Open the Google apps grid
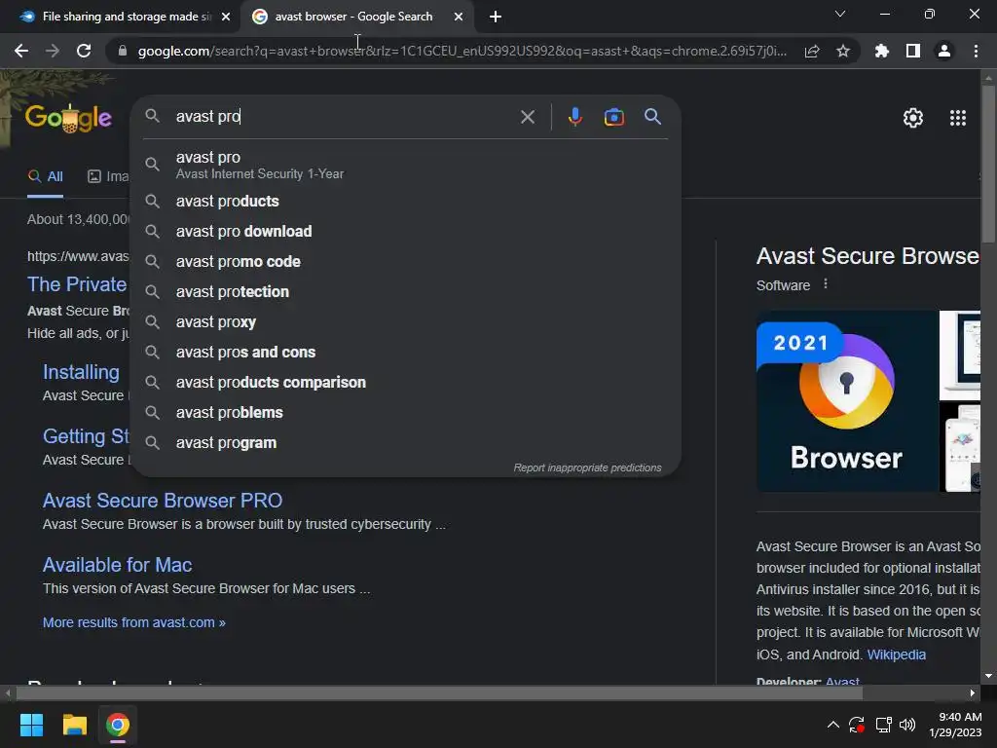 coord(958,118)
